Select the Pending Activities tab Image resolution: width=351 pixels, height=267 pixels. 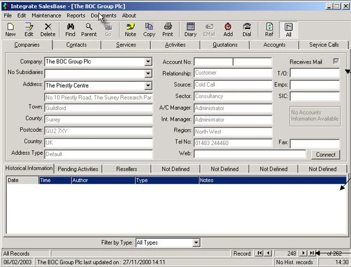coord(78,169)
